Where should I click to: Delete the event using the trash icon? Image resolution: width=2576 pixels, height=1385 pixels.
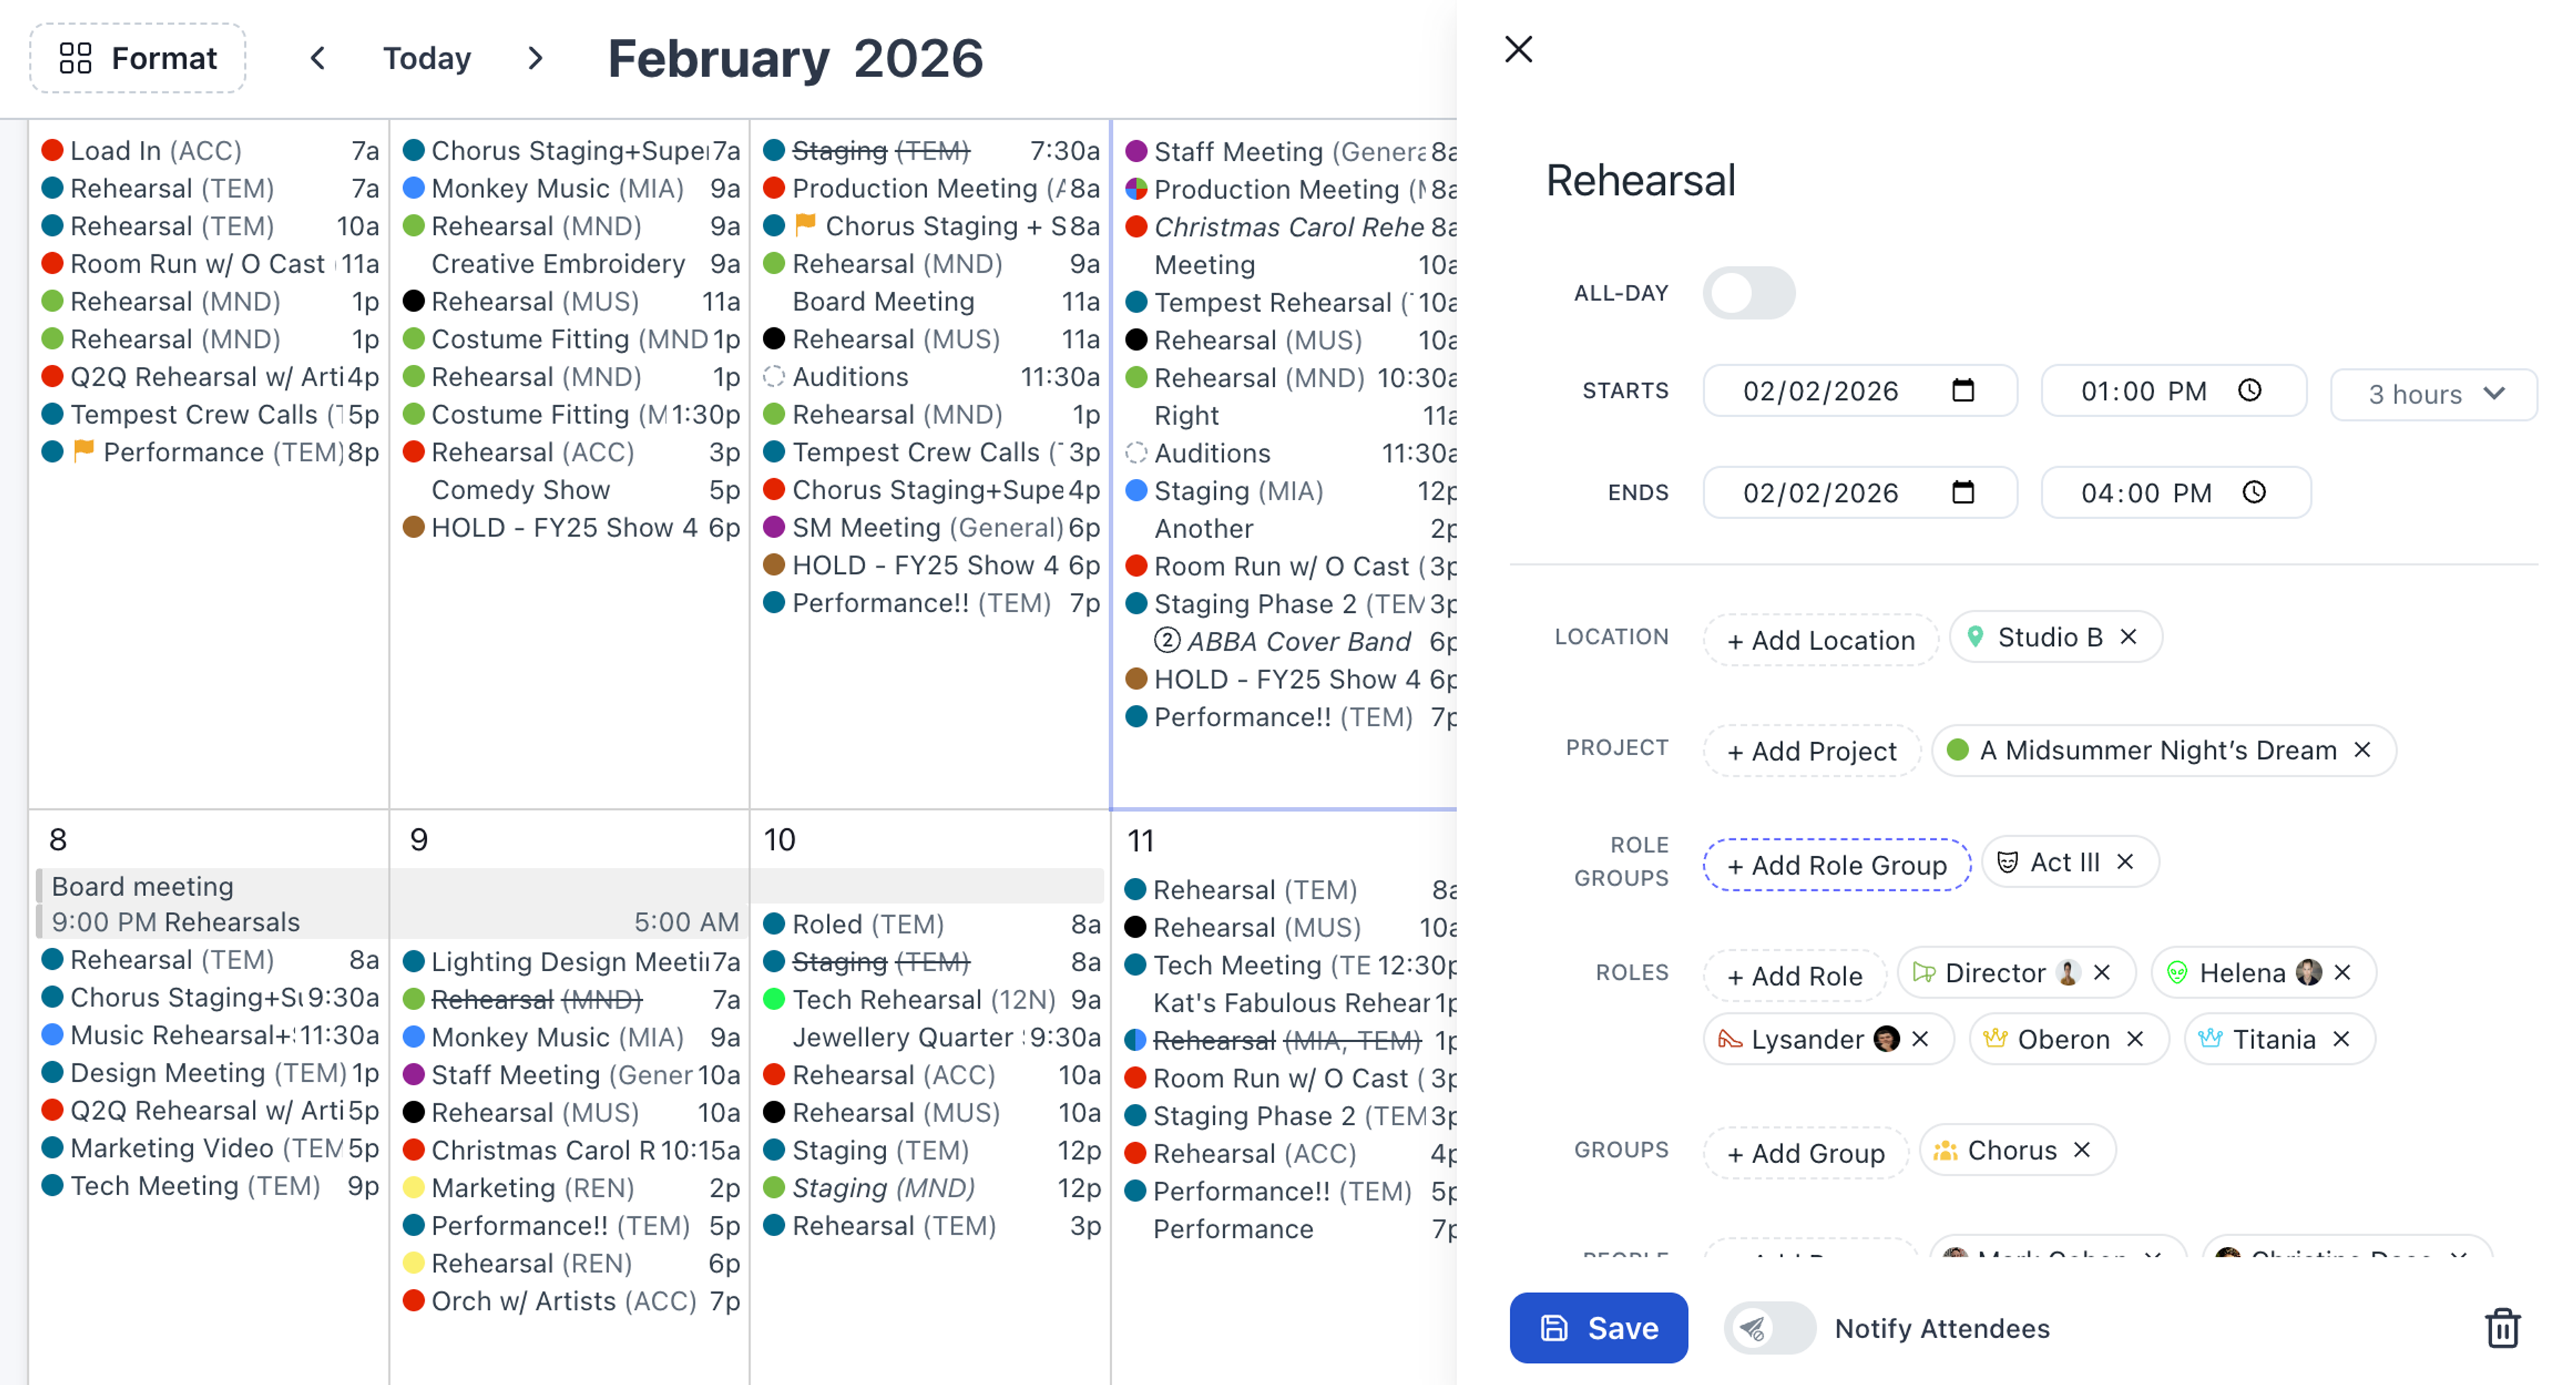point(2504,1328)
